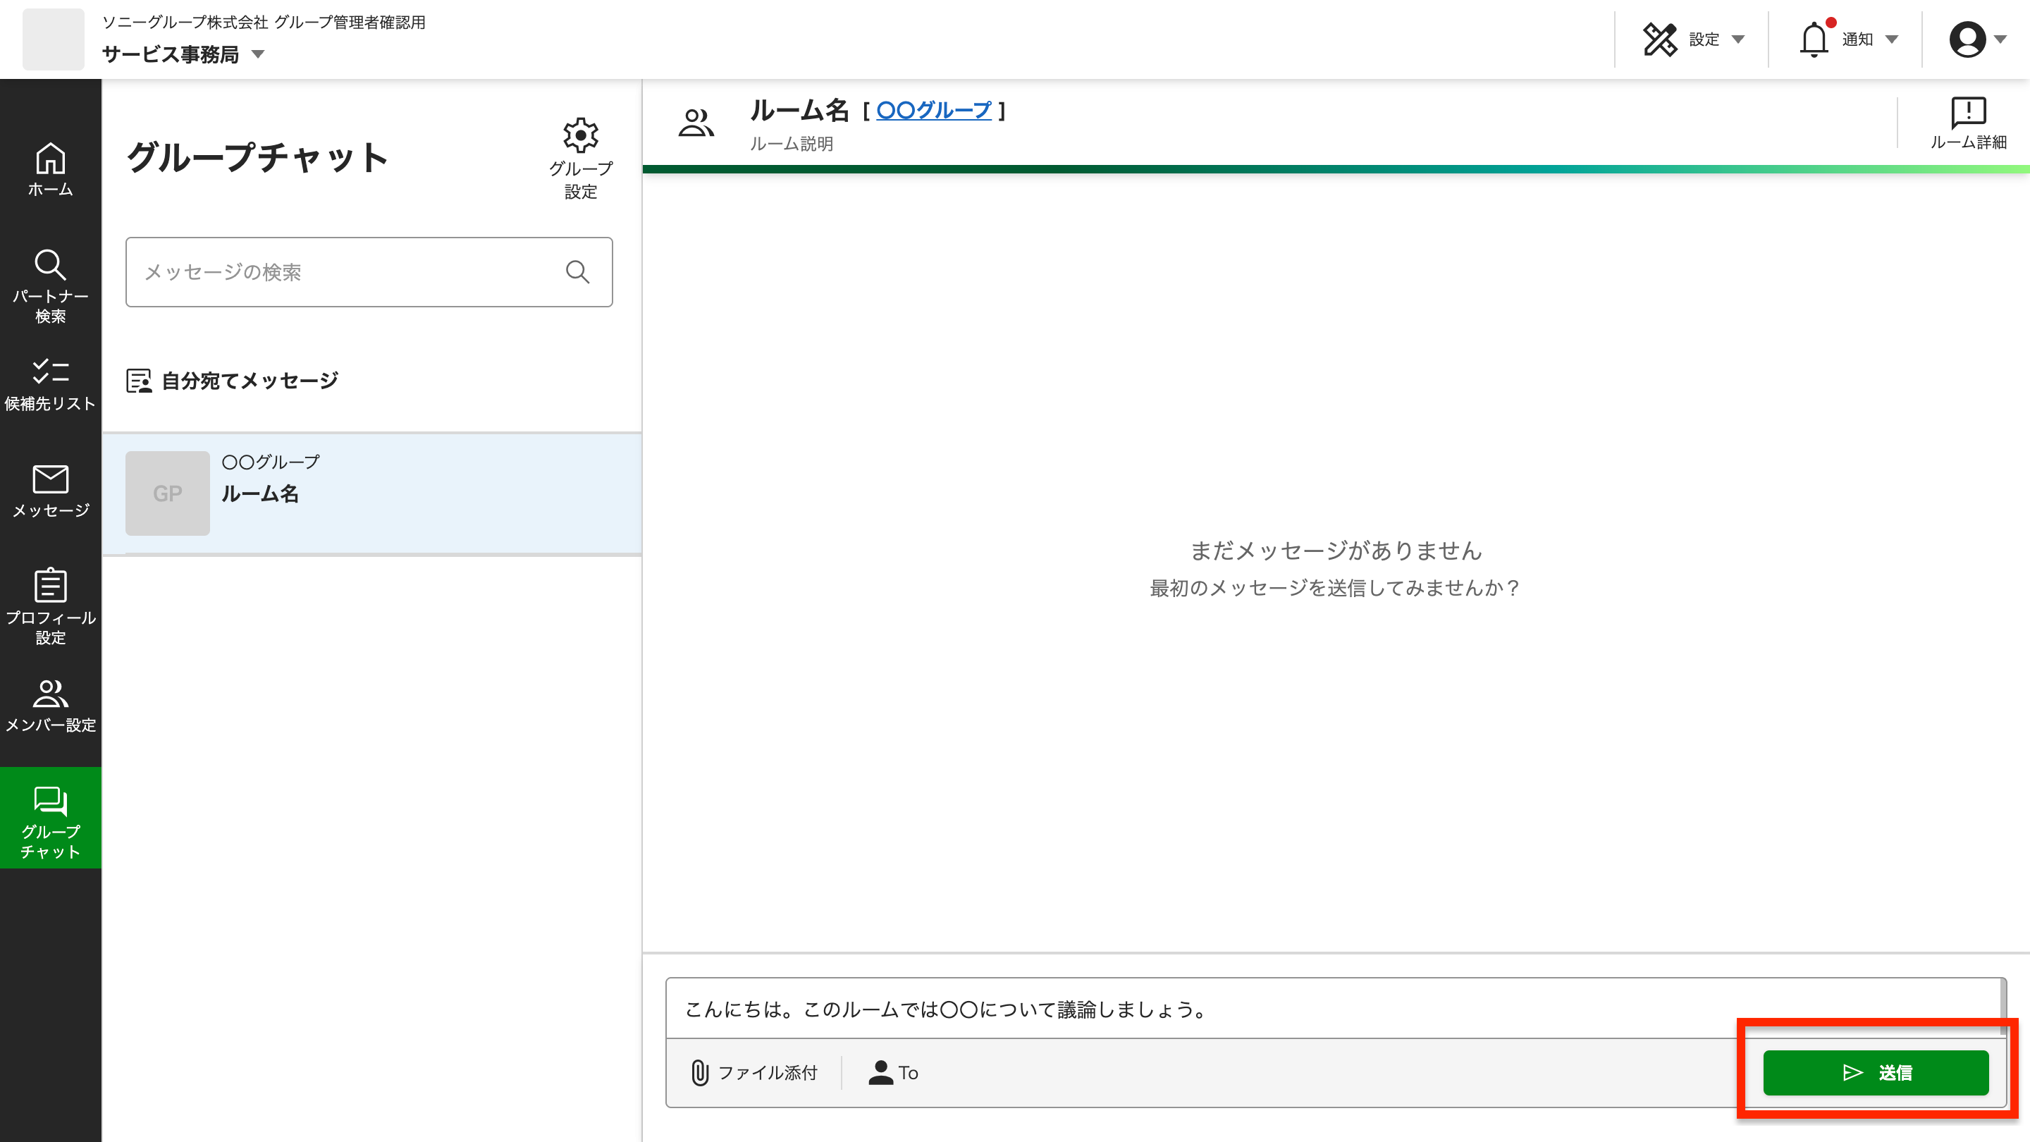
Task: Open the メッセージ sidebar icon
Action: click(49, 489)
